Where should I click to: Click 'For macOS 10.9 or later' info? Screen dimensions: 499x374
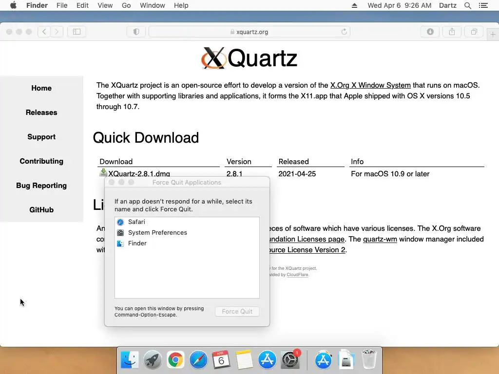tap(390, 174)
